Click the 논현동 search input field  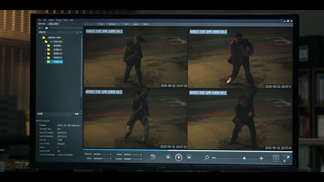click(x=54, y=114)
